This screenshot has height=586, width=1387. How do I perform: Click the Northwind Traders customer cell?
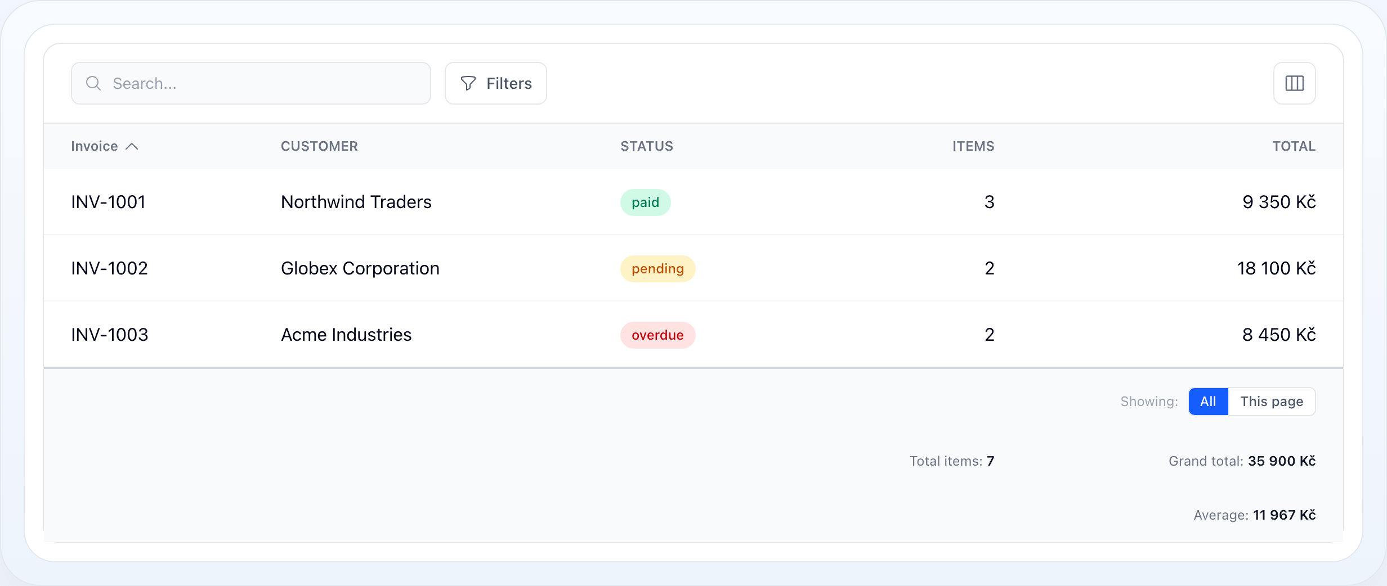pyautogui.click(x=356, y=202)
